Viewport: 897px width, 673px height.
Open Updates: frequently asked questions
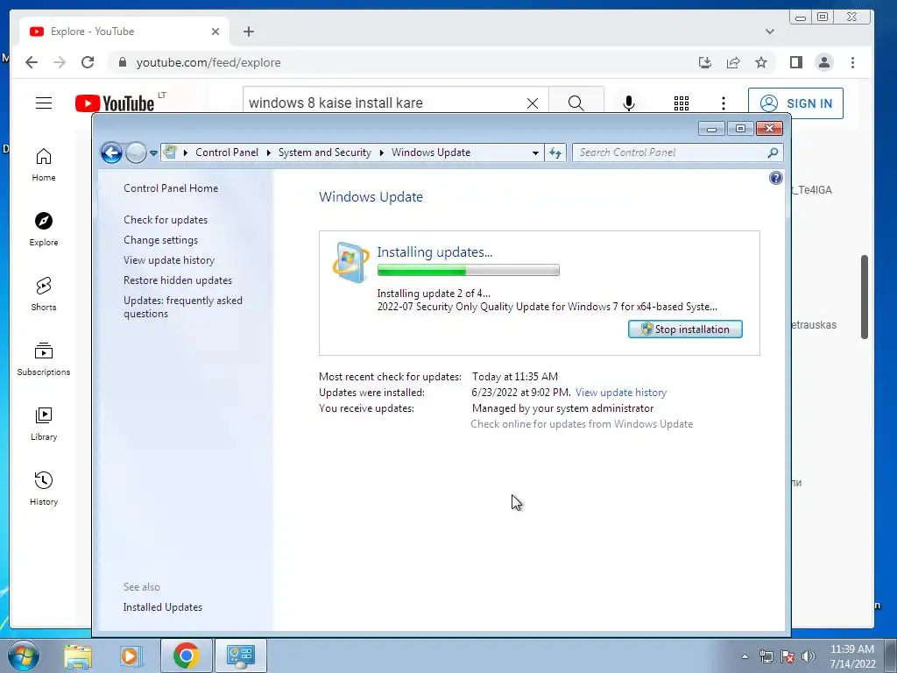(183, 307)
